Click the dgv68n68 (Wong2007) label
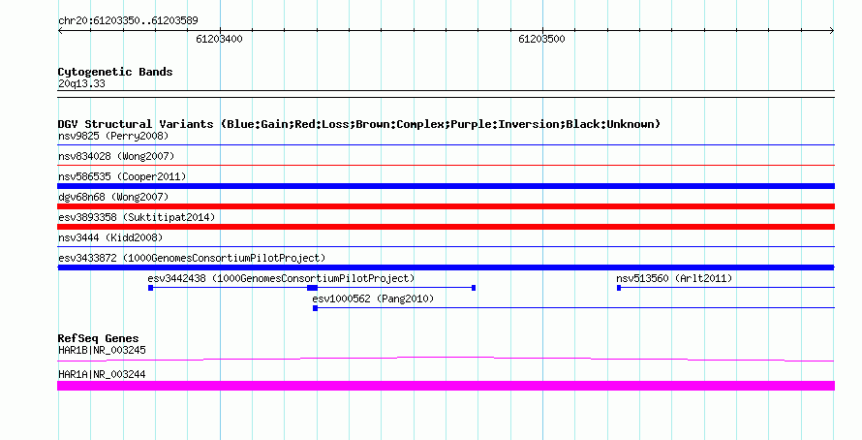Screen dimensions: 862x440 pos(113,197)
